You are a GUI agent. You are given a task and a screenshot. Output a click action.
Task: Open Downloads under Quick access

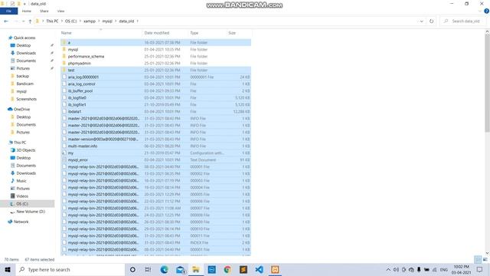click(x=26, y=53)
